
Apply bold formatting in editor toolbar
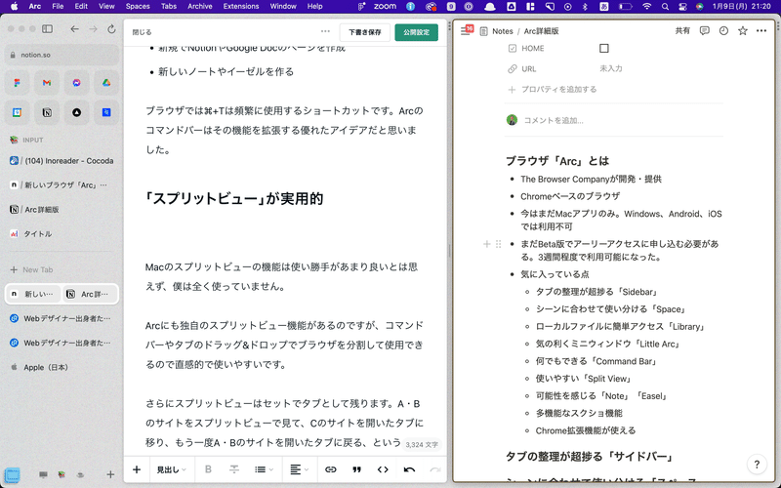[208, 469]
